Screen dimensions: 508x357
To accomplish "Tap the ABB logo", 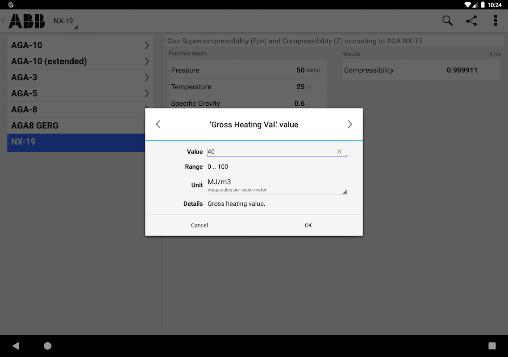I will pyautogui.click(x=27, y=21).
